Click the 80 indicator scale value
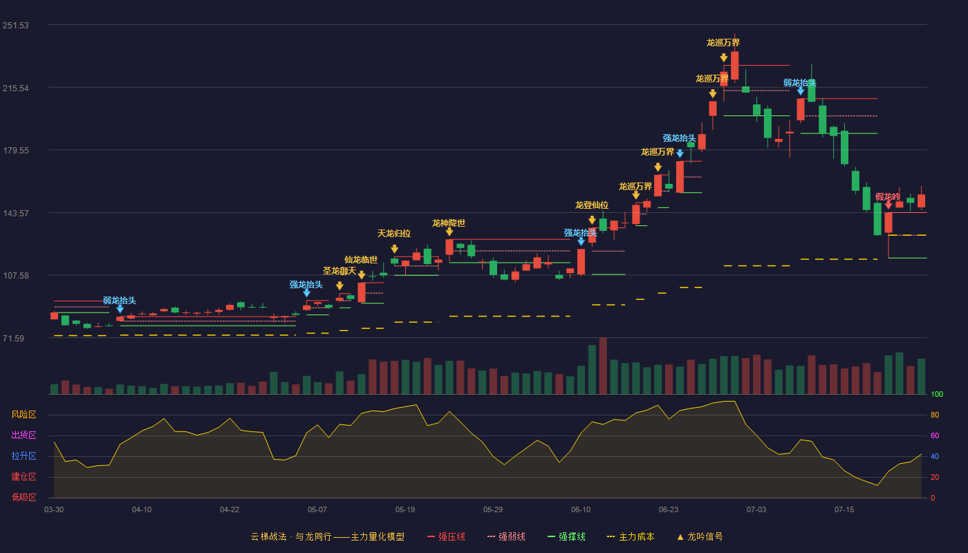The width and height of the screenshot is (968, 553). tap(935, 415)
